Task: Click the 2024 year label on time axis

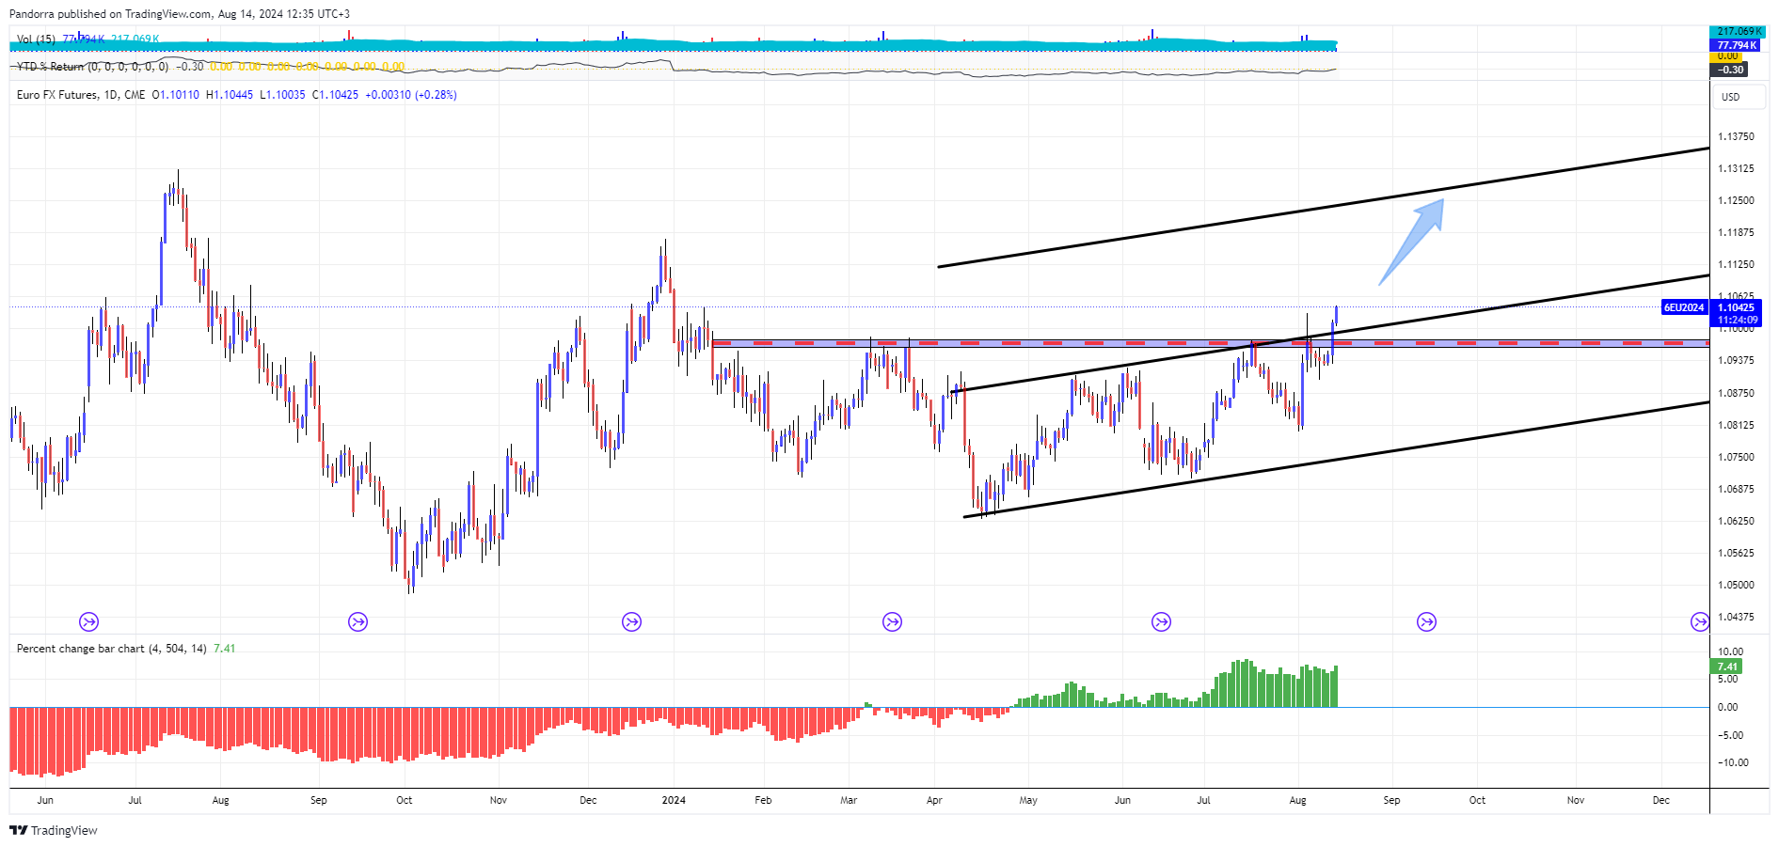Action: click(x=674, y=800)
